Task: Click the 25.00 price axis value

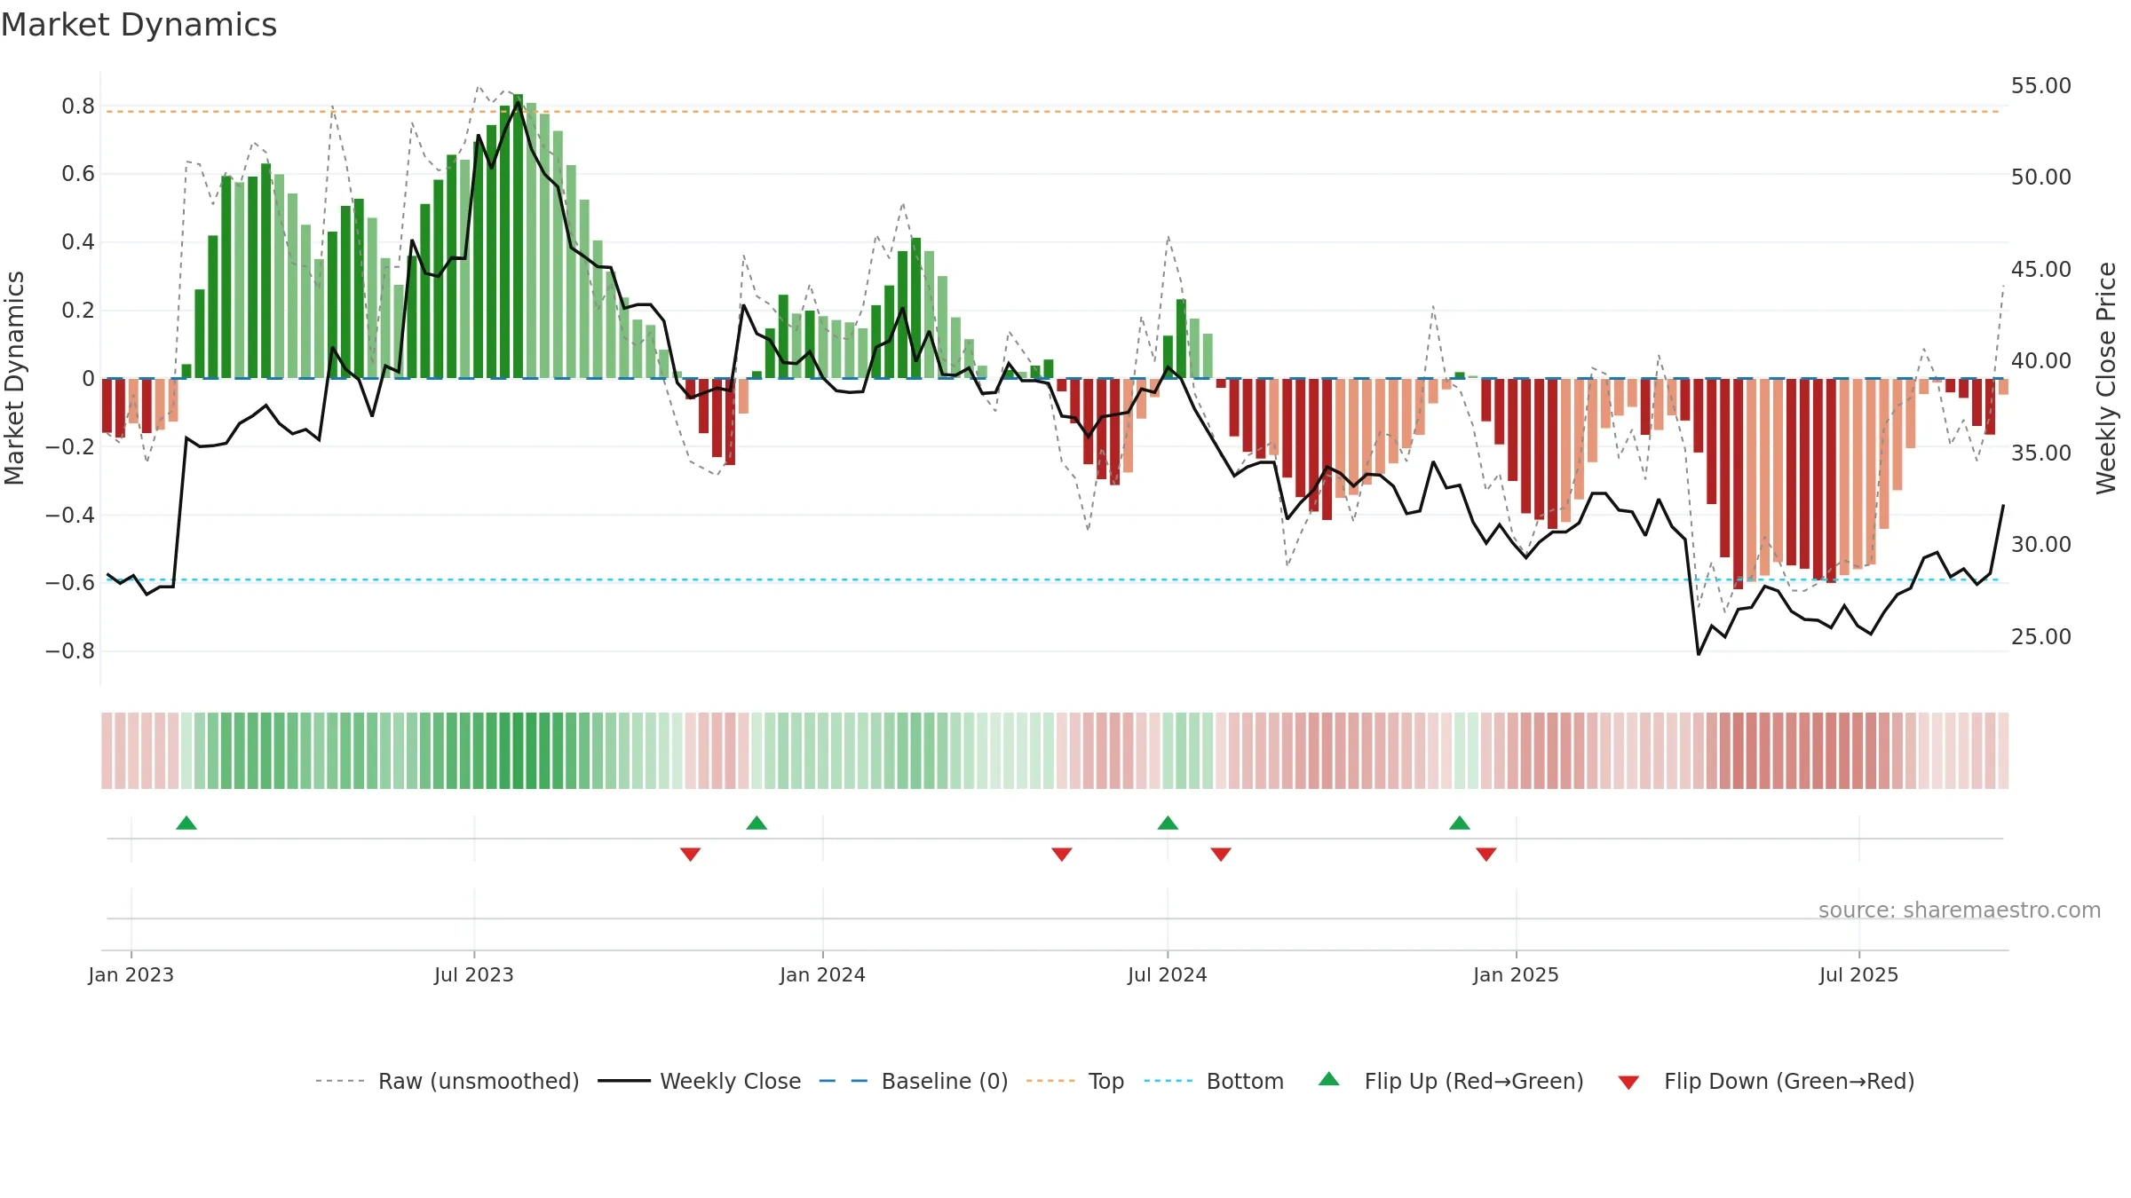Action: click(x=2040, y=637)
